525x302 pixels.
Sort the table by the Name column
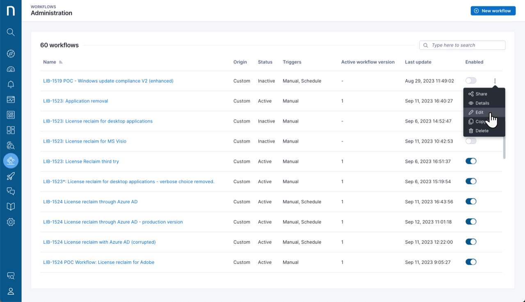[49, 62]
